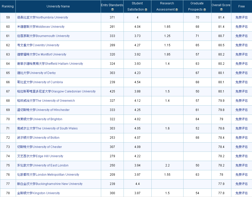
Task: Click the help icon beside Student Satisfaction
Action: (146, 10)
